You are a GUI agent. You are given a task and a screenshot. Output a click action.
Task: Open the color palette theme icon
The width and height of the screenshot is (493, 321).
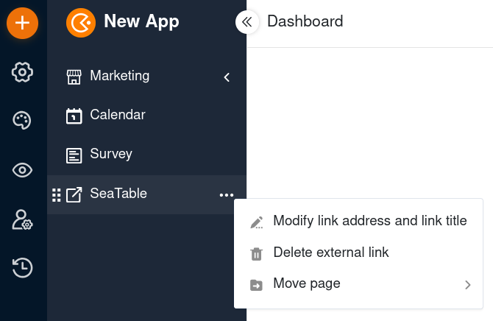22,120
